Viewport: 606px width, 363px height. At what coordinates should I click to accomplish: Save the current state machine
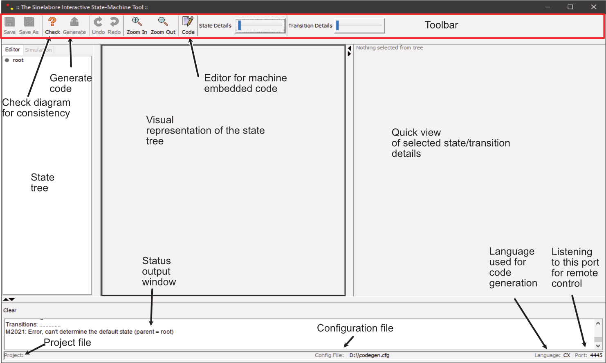[x=9, y=22]
